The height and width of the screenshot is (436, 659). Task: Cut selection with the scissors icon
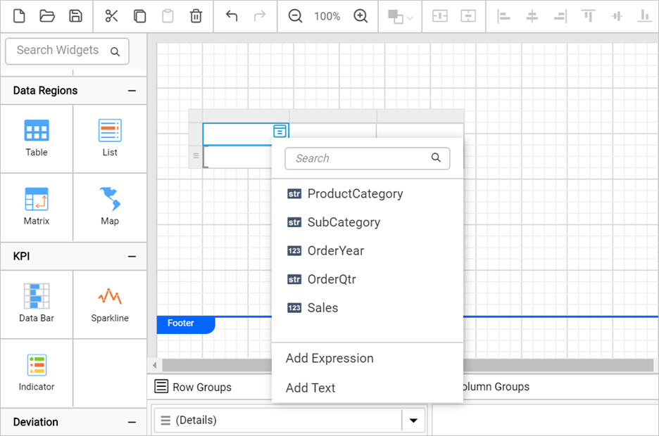point(111,16)
